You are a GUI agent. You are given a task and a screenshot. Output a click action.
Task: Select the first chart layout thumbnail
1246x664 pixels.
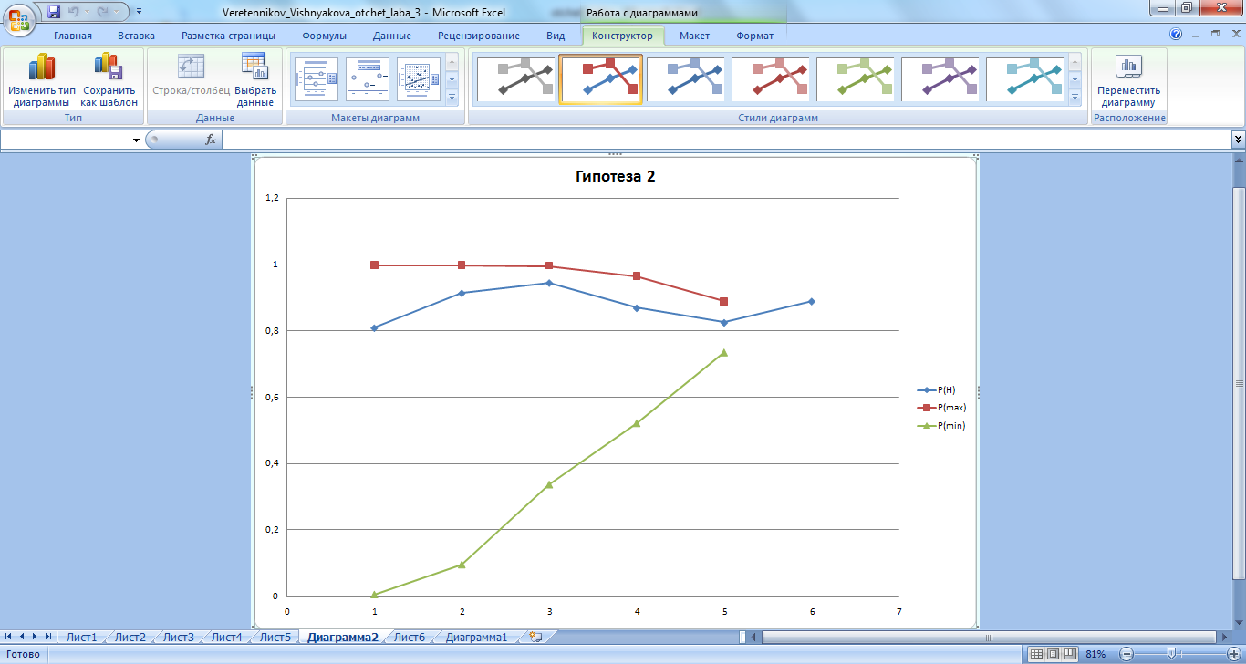point(316,79)
